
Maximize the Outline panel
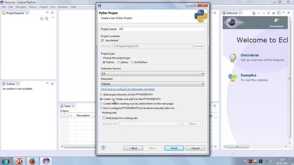point(52,83)
